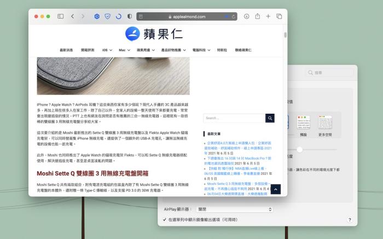Click the blue extension icon inside the address bar

point(227,16)
